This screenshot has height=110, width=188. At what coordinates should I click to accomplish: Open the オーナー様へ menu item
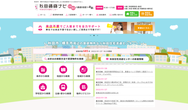(86, 15)
